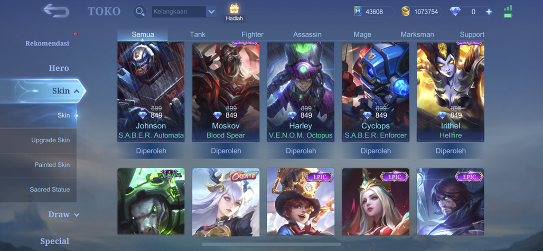The image size is (543, 251).
Task: Tap Diperoleh under Irithel Hellfire
Action: point(451,151)
